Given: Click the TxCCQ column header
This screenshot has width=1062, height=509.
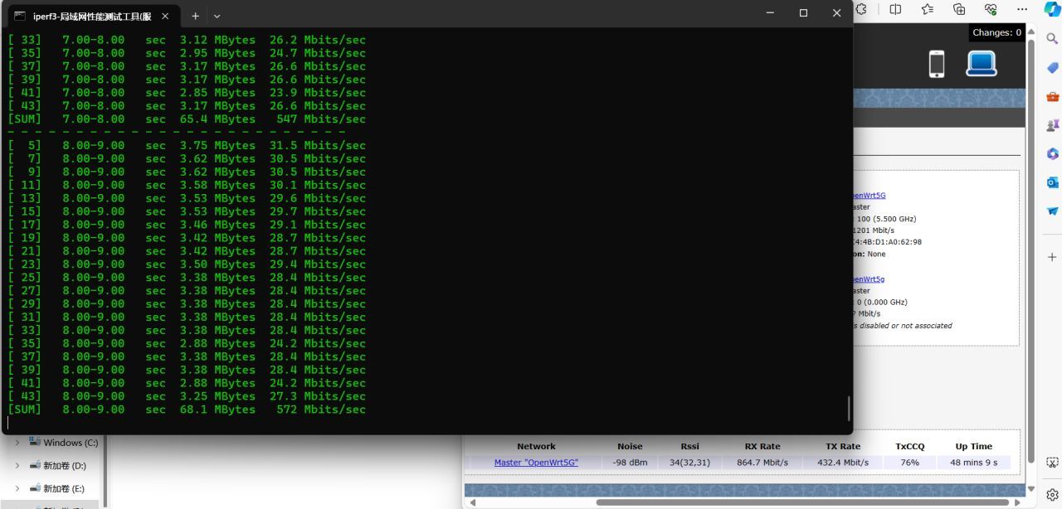Looking at the screenshot, I should point(909,446).
